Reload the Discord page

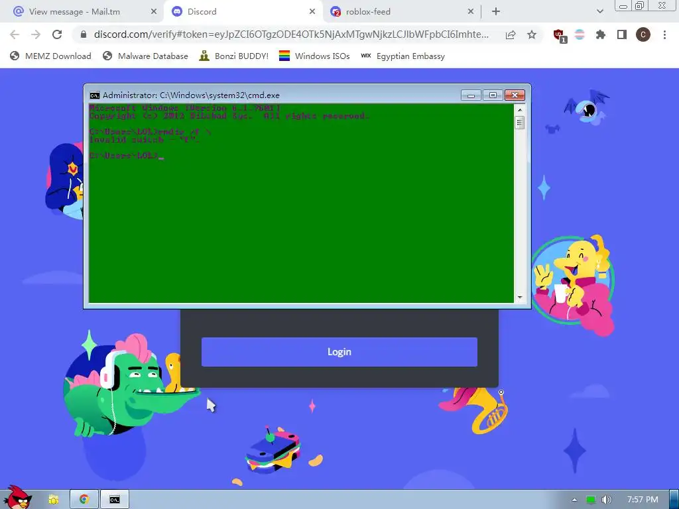57,34
